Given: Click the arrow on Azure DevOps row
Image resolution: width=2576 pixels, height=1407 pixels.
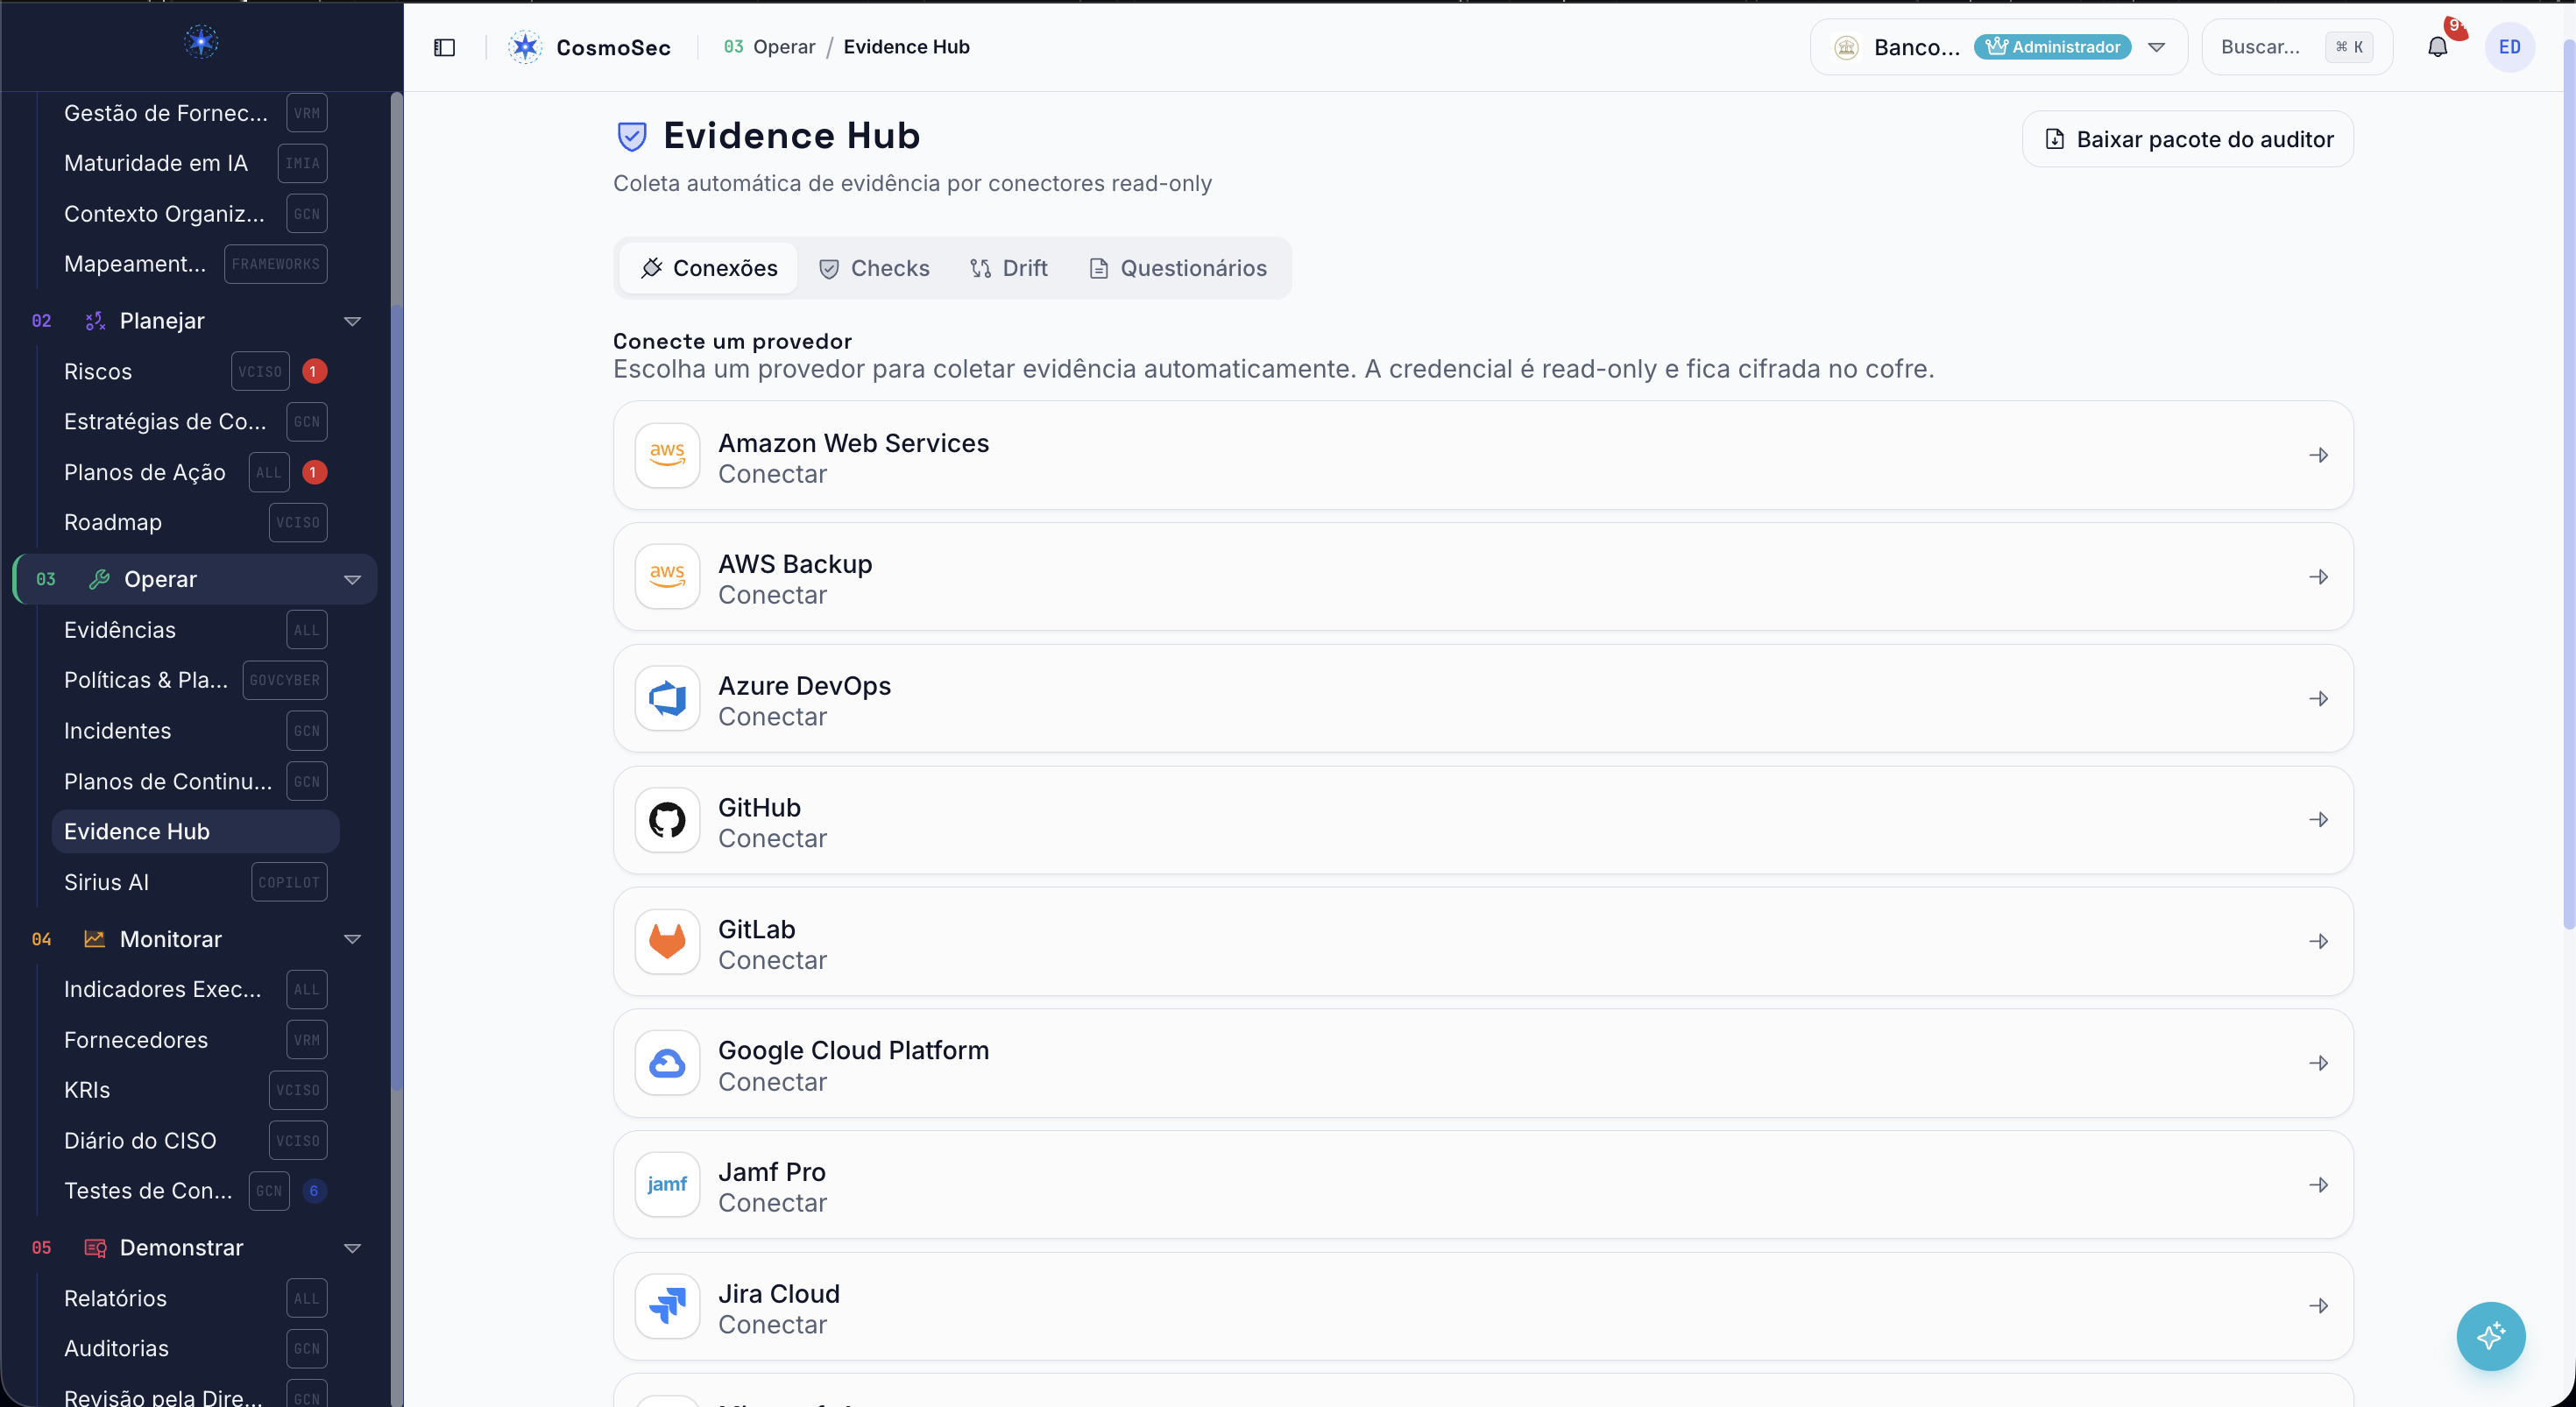Looking at the screenshot, I should tap(2319, 698).
